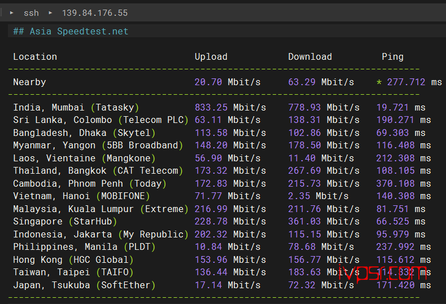This screenshot has width=446, height=304.
Task: Click Singapore (StarHub) row
Action: [65, 221]
